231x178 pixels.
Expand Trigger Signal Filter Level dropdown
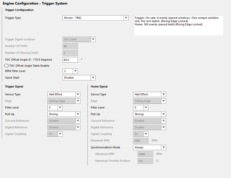click(55, 108)
